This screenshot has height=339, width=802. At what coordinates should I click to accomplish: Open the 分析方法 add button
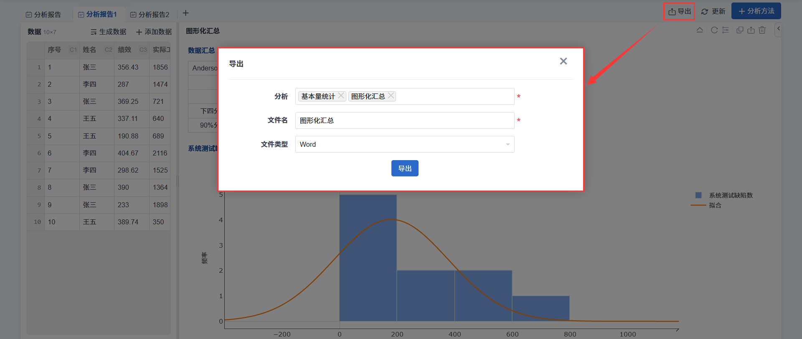click(756, 11)
